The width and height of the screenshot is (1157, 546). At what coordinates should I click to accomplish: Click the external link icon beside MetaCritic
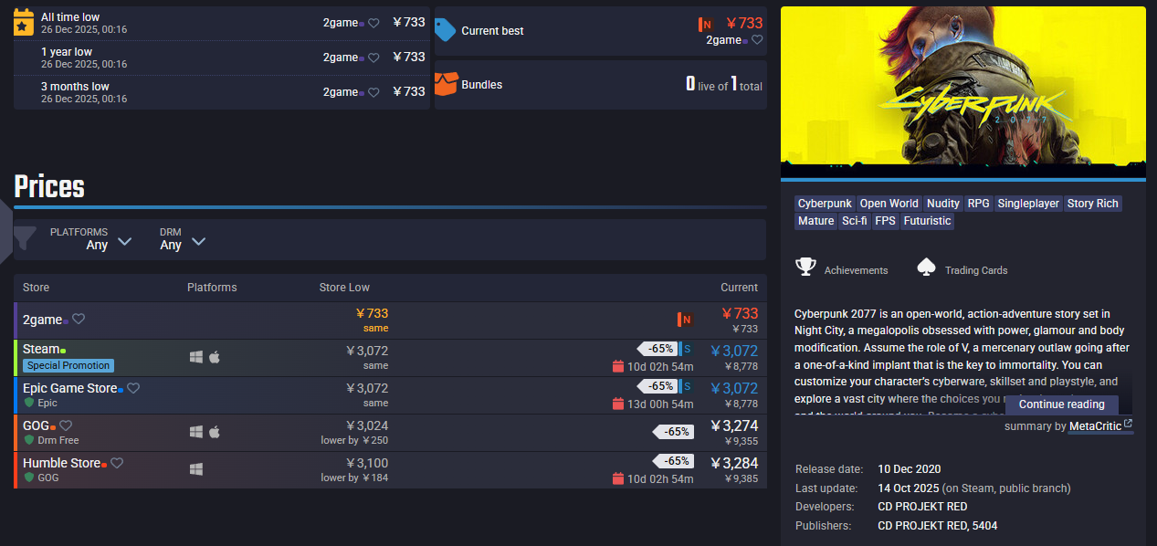(1128, 424)
